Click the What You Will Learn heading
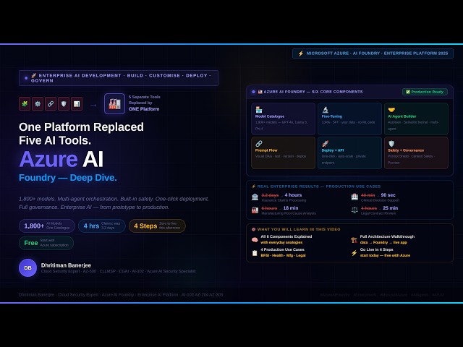 (299, 229)
